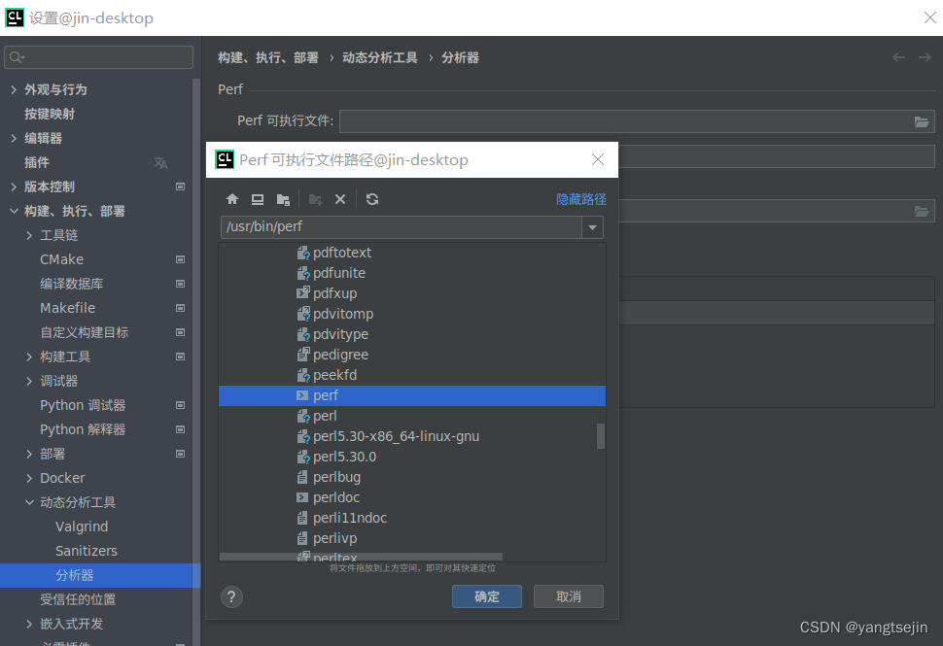This screenshot has height=646, width=943.
Task: Click the delete (X) toolbar icon
Action: pos(340,199)
